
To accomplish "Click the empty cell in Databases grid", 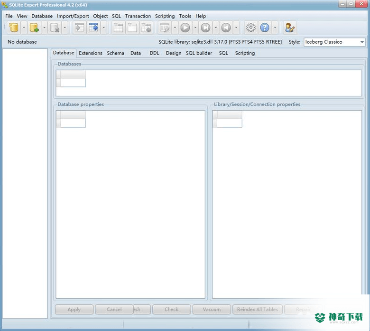I will pyautogui.click(x=73, y=83).
